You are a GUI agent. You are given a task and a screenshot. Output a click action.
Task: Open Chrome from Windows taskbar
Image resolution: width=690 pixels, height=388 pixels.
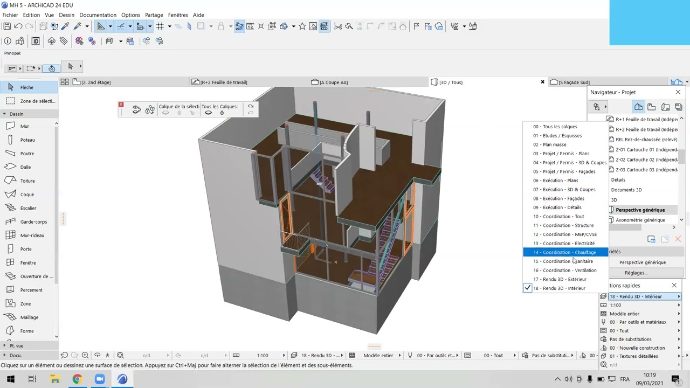[77, 379]
